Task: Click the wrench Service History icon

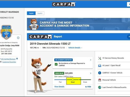Action: pyautogui.click(x=100, y=58)
